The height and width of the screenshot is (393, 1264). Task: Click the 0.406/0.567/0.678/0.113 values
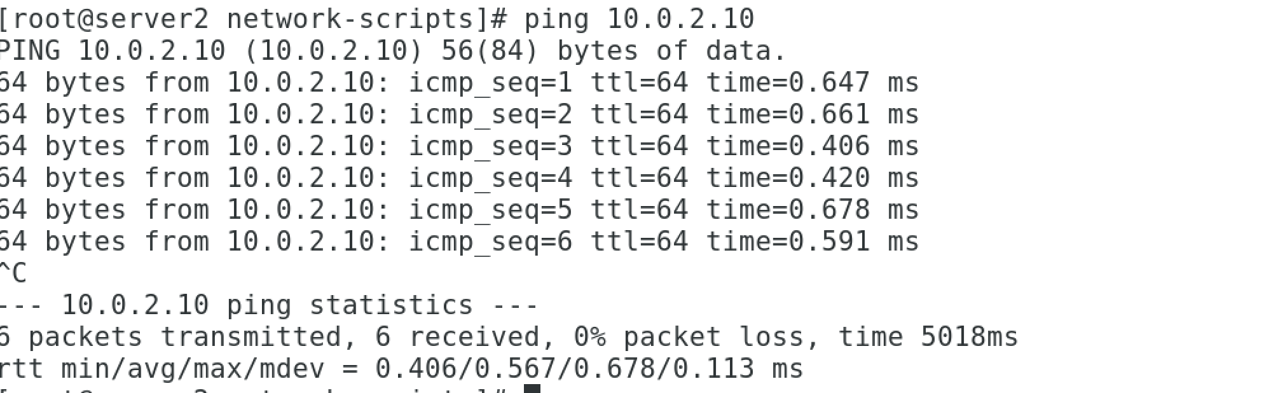click(x=565, y=369)
